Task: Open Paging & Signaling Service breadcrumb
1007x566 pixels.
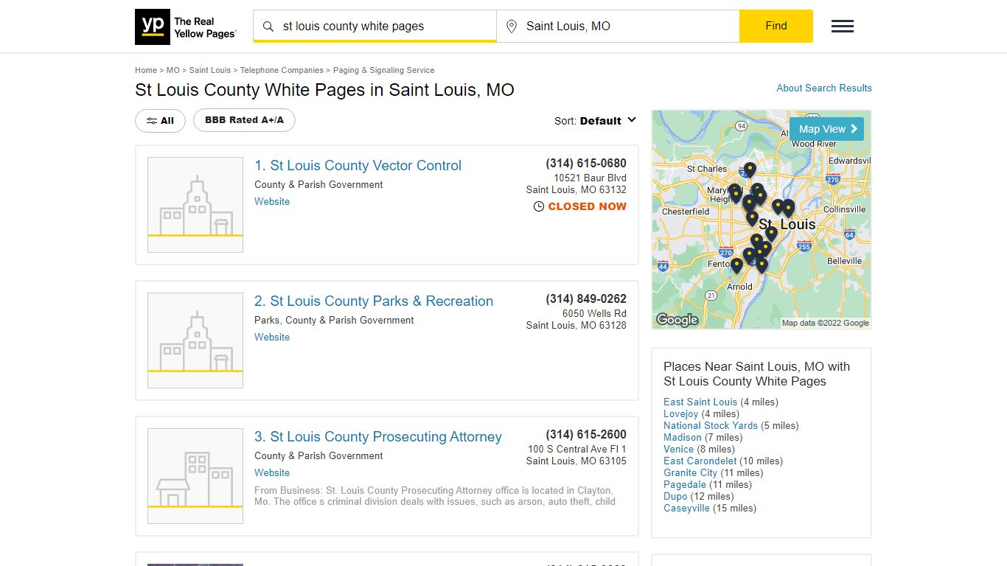Action: [x=383, y=70]
